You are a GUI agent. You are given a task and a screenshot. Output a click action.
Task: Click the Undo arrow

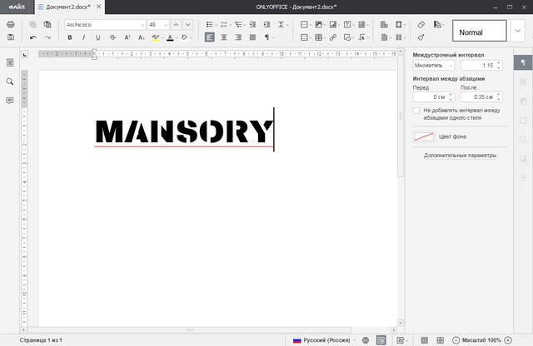click(33, 37)
